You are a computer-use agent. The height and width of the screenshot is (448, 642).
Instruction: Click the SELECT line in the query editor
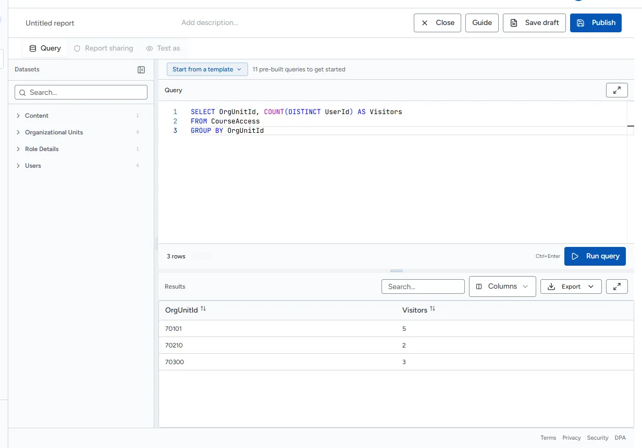pyautogui.click(x=297, y=112)
